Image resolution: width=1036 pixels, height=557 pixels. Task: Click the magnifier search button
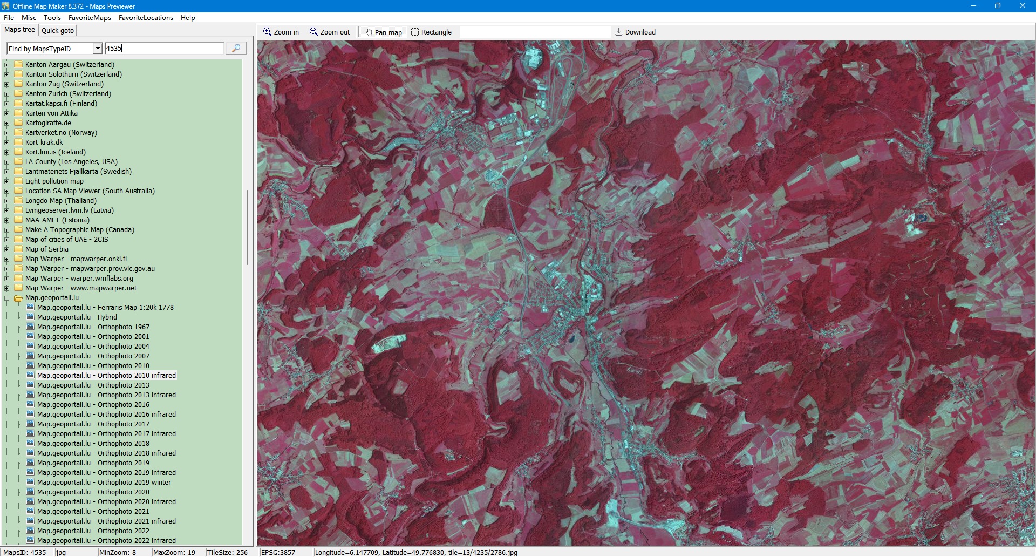tap(236, 49)
